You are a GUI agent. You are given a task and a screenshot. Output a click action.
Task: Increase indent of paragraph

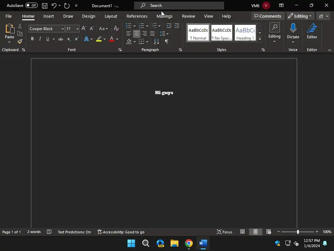click(177, 26)
